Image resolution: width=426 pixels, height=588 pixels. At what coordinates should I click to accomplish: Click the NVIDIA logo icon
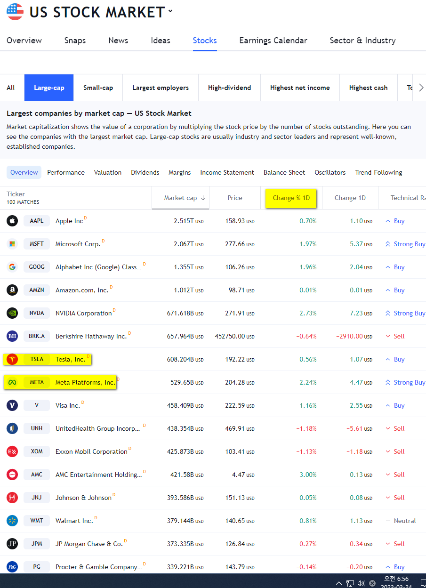tap(12, 313)
